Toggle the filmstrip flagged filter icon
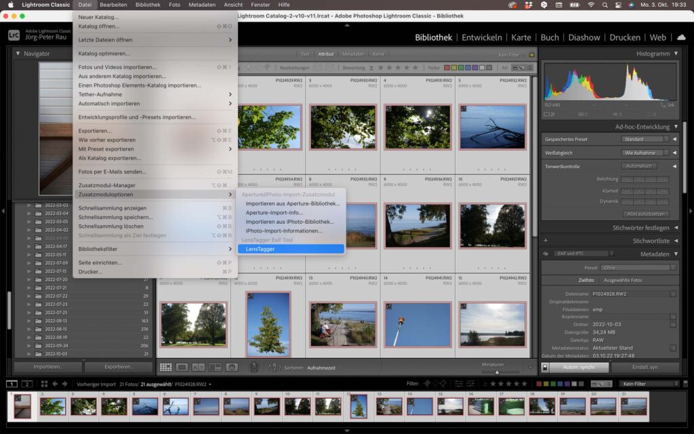This screenshot has height=434, width=694. (x=427, y=384)
